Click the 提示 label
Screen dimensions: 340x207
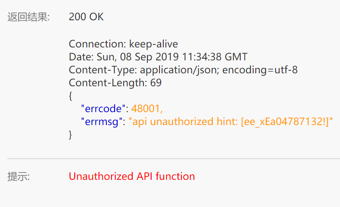click(x=19, y=176)
